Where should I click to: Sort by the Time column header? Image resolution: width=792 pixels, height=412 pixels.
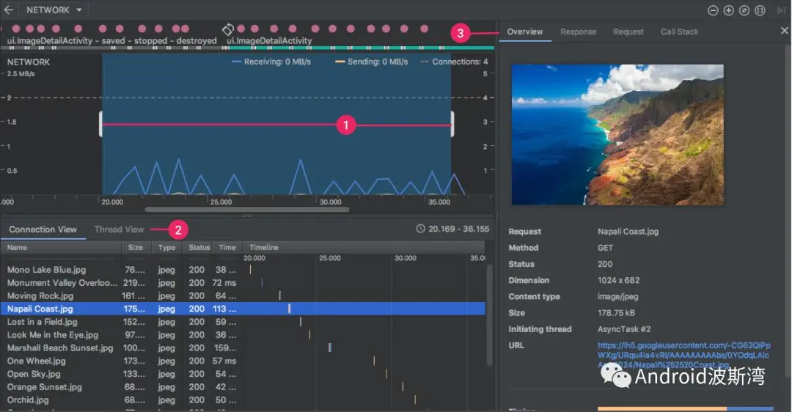227,247
